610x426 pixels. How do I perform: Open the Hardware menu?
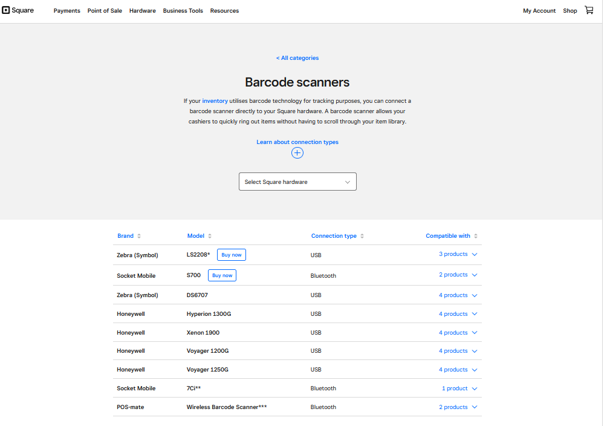pyautogui.click(x=142, y=10)
